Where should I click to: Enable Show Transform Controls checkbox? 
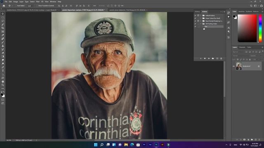[37, 6]
